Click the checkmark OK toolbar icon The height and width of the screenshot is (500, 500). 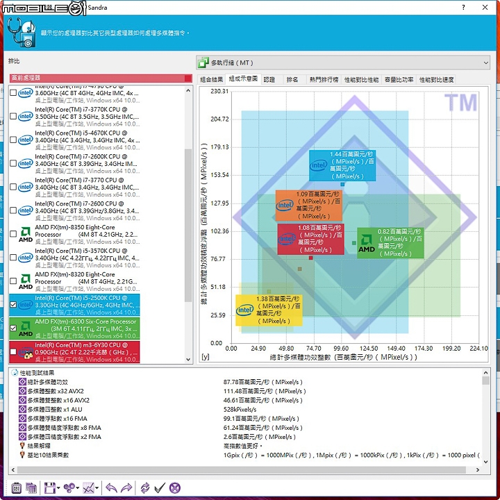tap(160, 487)
